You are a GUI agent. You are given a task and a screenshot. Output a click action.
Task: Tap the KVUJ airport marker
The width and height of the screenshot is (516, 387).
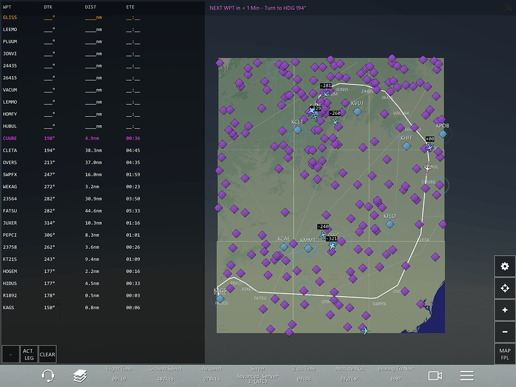tap(357, 111)
